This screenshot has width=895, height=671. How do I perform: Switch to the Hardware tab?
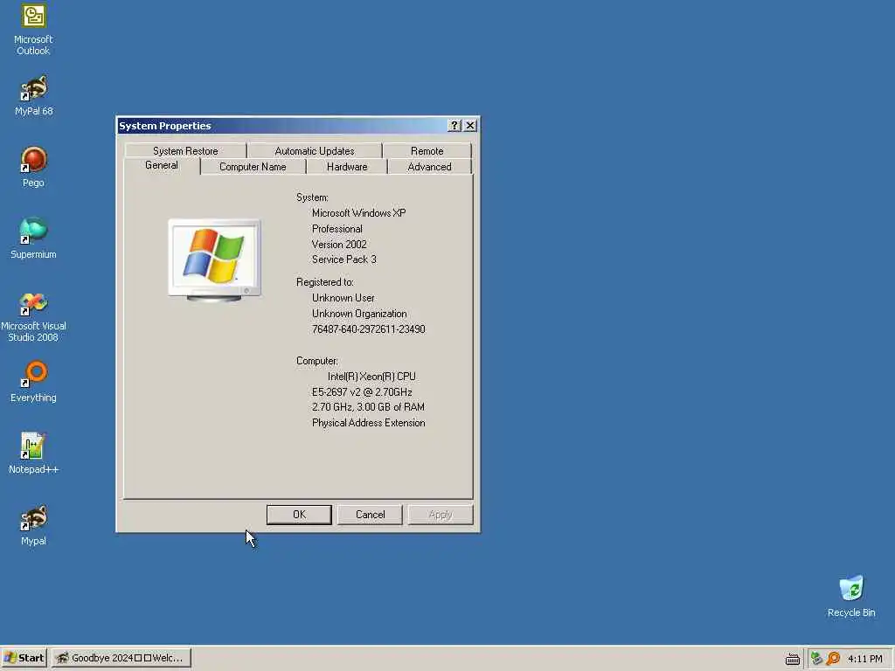(347, 167)
